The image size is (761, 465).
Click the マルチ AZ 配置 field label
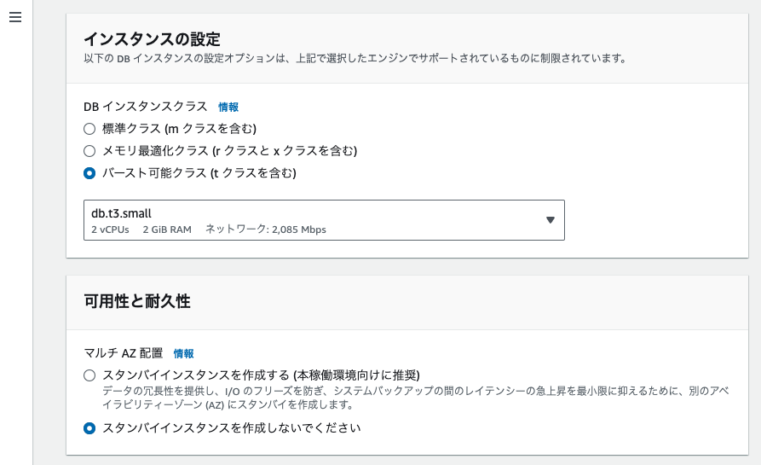click(124, 353)
